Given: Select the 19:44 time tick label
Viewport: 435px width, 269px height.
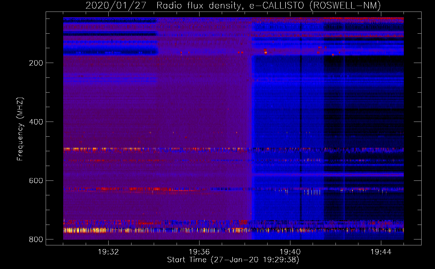Looking at the screenshot, I should [x=381, y=252].
